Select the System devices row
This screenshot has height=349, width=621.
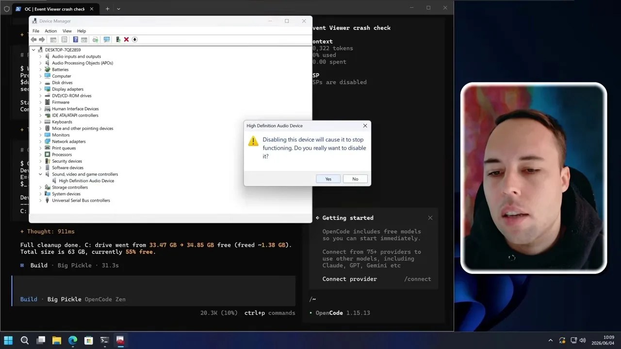(66, 194)
